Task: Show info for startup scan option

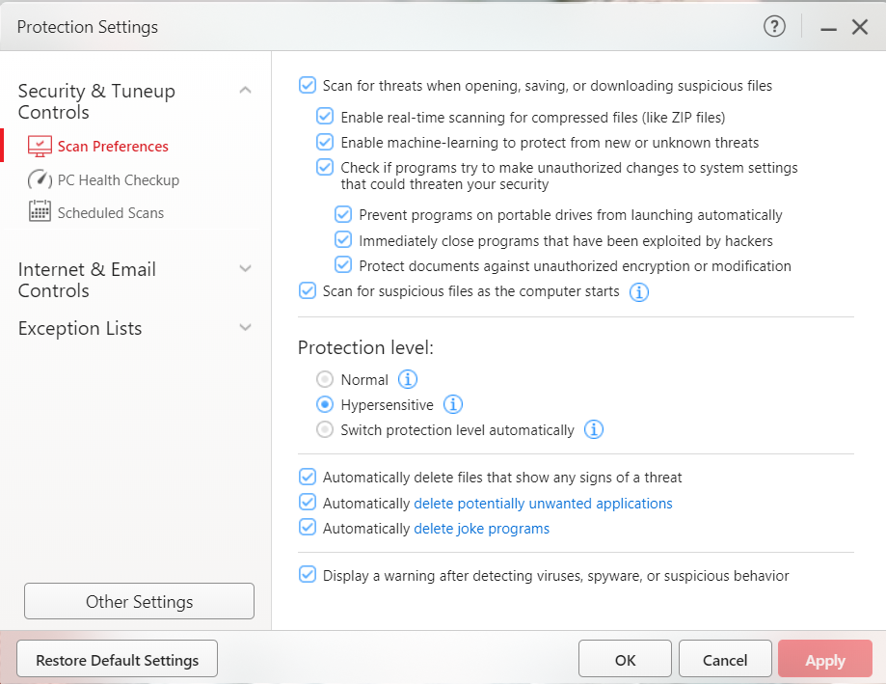Action: point(639,291)
